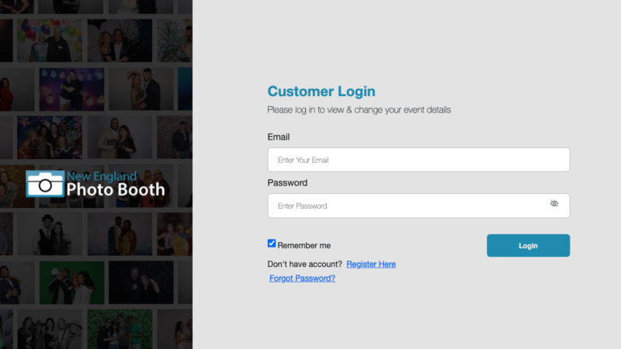Uncheck the Remember me checkbox
Screen dimensions: 621x349
click(272, 244)
